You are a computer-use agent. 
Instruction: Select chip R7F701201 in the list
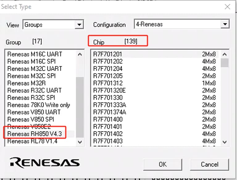click(108, 54)
